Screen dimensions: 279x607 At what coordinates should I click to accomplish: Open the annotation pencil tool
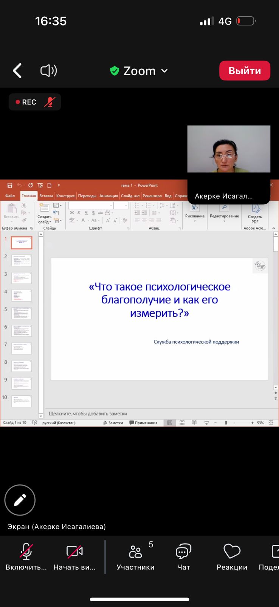point(20,500)
